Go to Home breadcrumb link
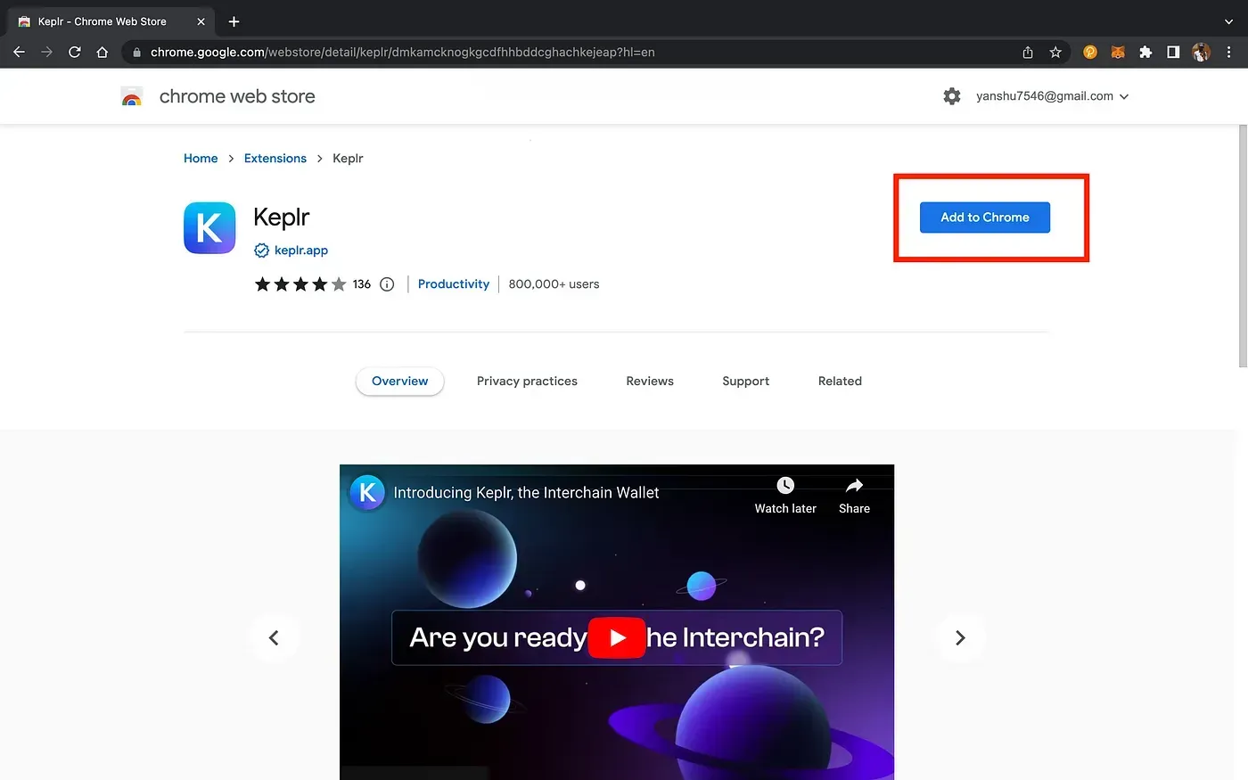The image size is (1248, 780). tap(201, 159)
